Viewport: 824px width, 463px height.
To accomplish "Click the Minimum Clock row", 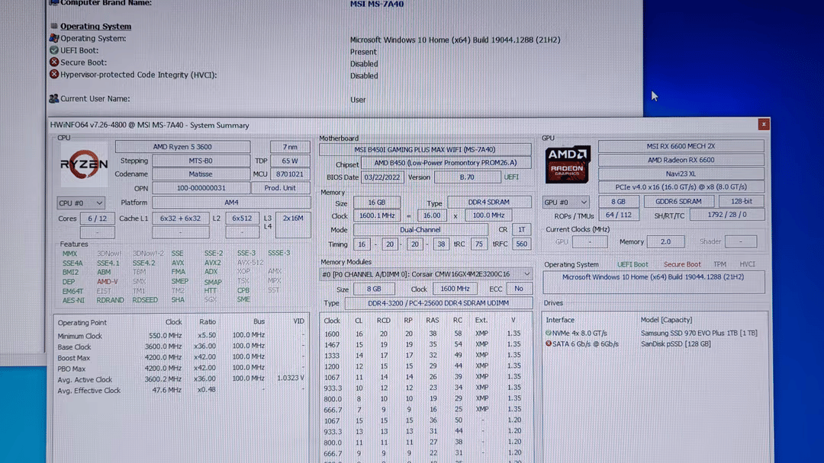I will 182,336.
